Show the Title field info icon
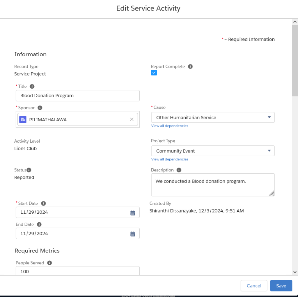The width and height of the screenshot is (298, 297). [32, 87]
